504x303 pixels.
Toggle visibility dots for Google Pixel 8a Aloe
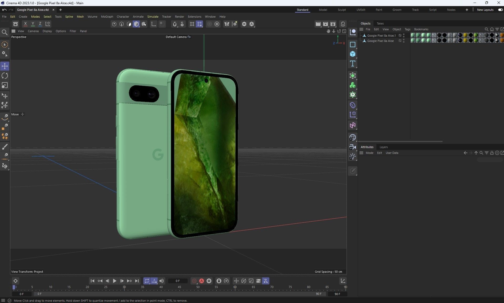click(x=404, y=41)
